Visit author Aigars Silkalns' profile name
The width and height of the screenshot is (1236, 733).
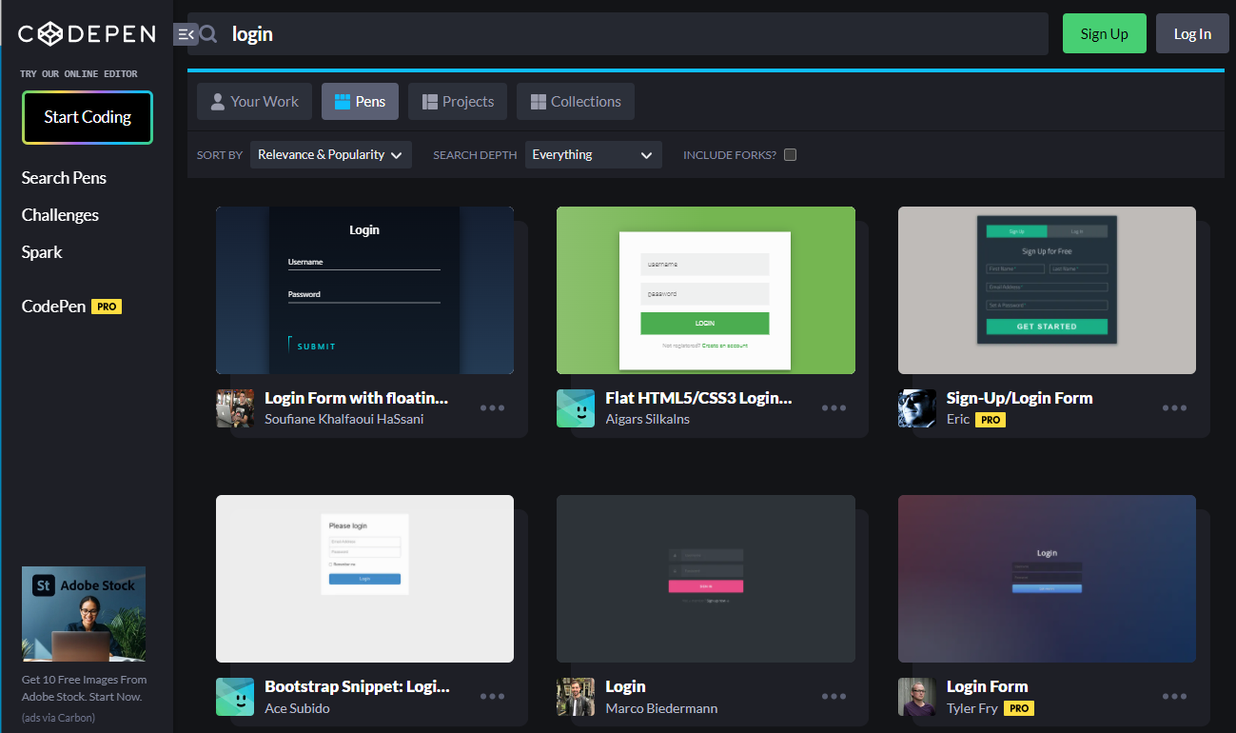pos(647,419)
